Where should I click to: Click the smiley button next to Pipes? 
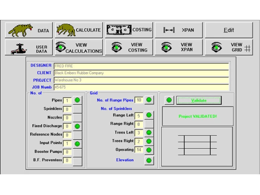pyautogui.click(x=77, y=100)
